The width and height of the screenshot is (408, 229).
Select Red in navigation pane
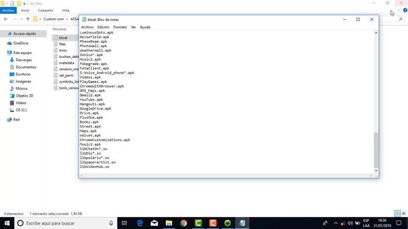coord(16,120)
